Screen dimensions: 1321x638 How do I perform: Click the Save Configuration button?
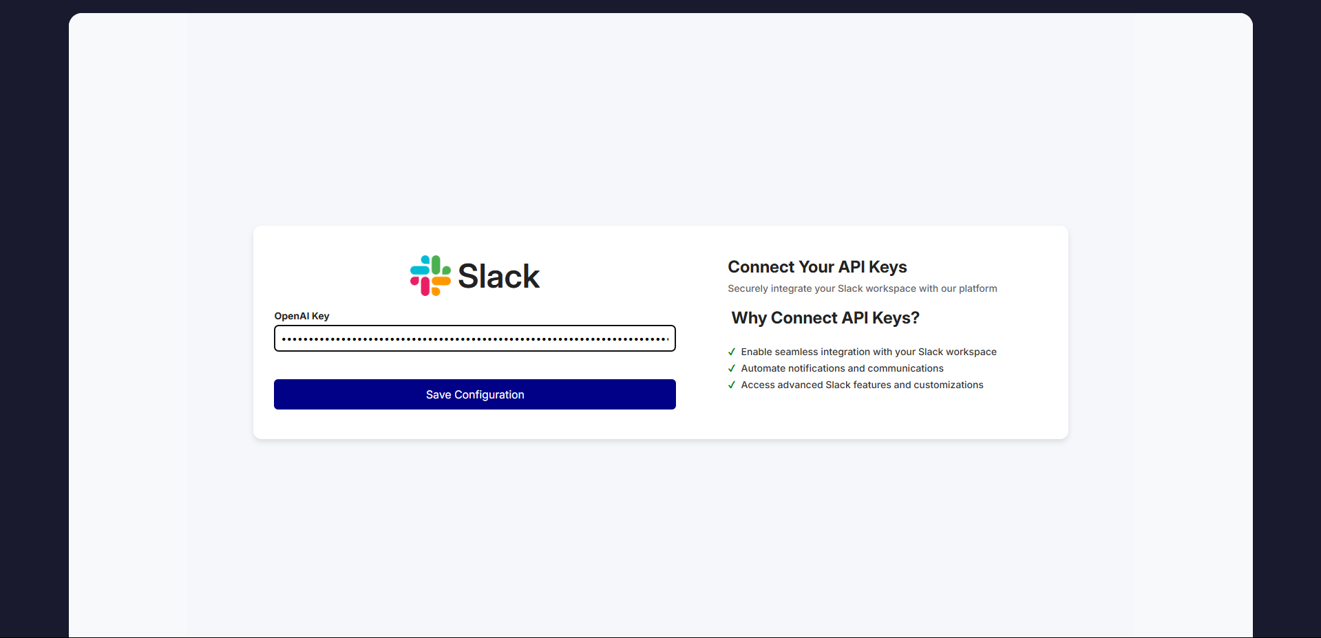[x=475, y=394]
